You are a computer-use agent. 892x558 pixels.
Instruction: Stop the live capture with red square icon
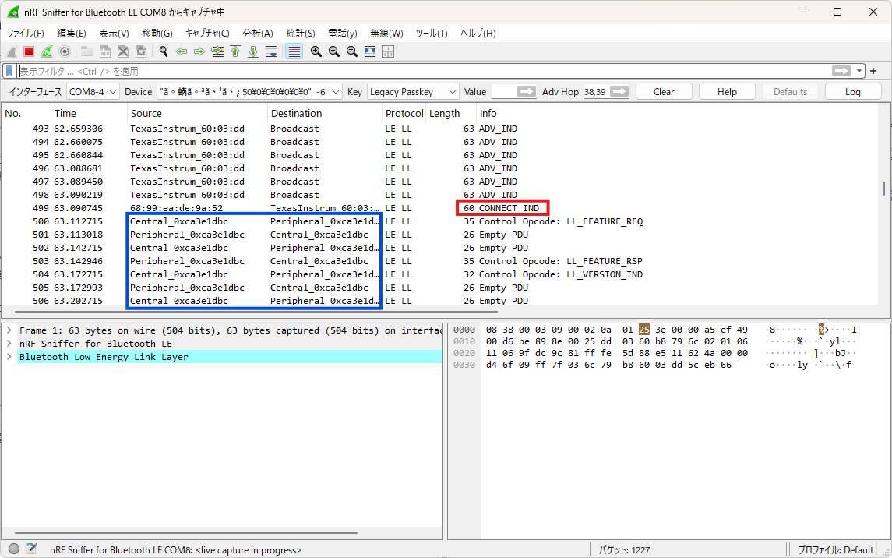tap(30, 51)
